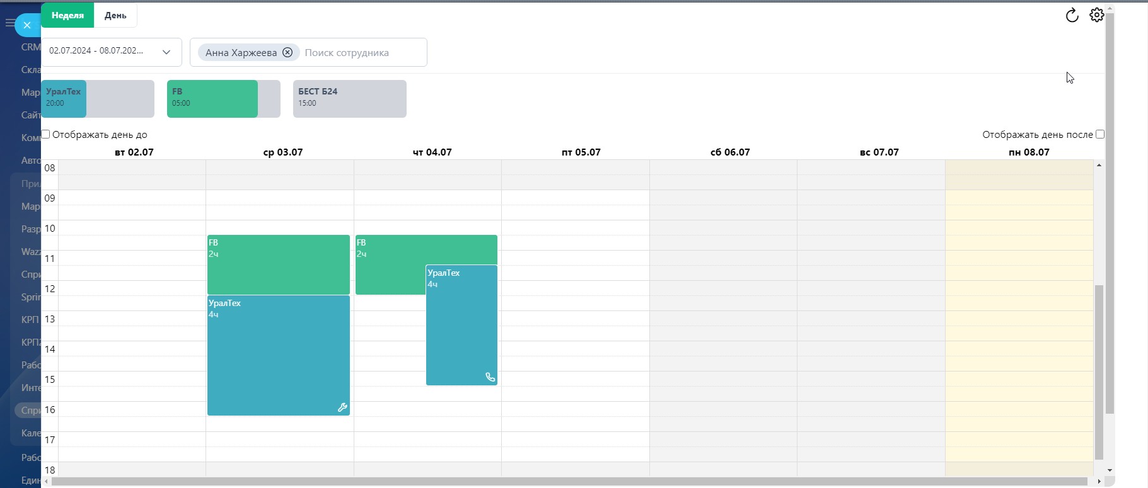Click the blue close X button
The width and height of the screenshot is (1148, 488).
pos(27,25)
